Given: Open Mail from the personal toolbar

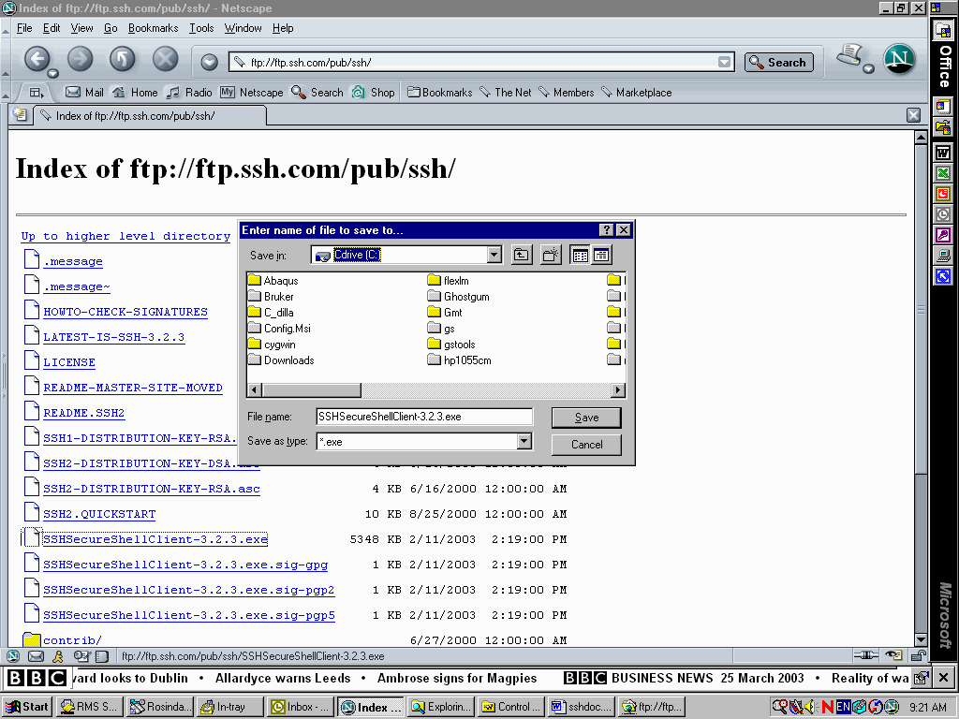Looking at the screenshot, I should (84, 93).
